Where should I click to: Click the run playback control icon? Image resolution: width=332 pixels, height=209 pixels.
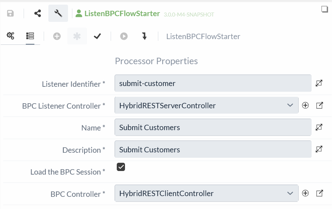click(x=124, y=36)
